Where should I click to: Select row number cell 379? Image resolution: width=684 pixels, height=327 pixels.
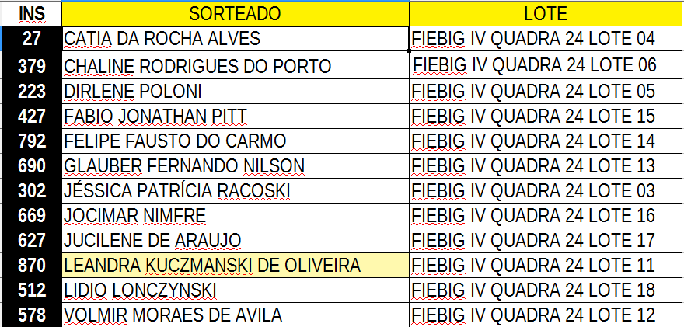click(32, 65)
